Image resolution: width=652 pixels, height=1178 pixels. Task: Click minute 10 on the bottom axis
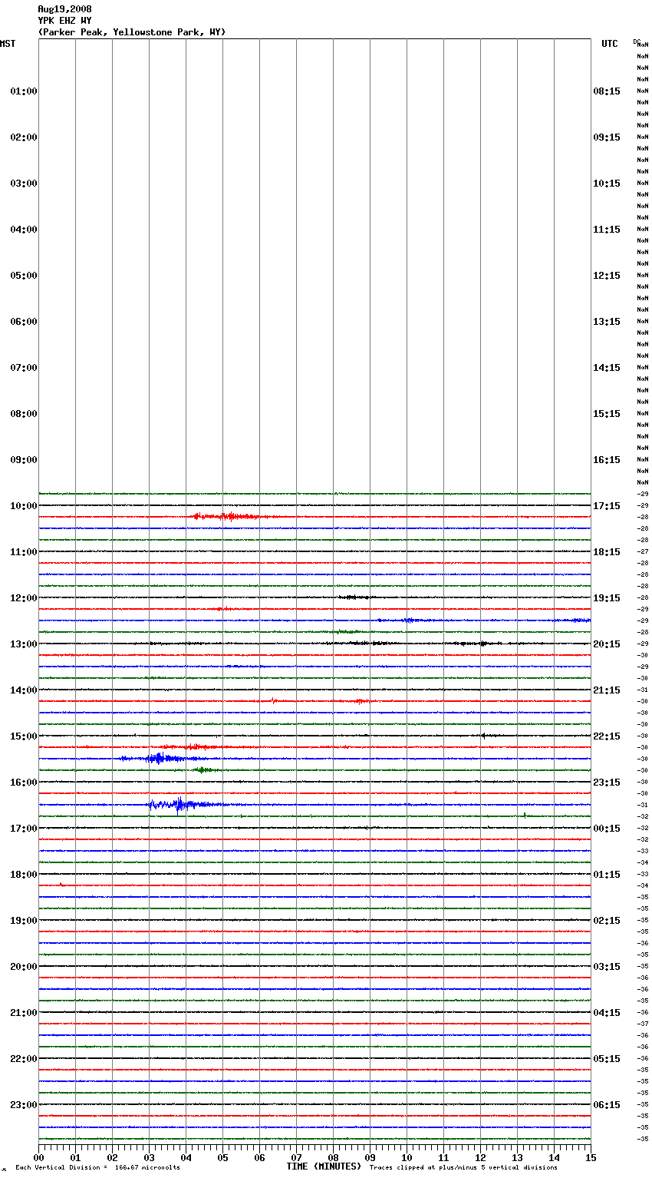tap(407, 1157)
